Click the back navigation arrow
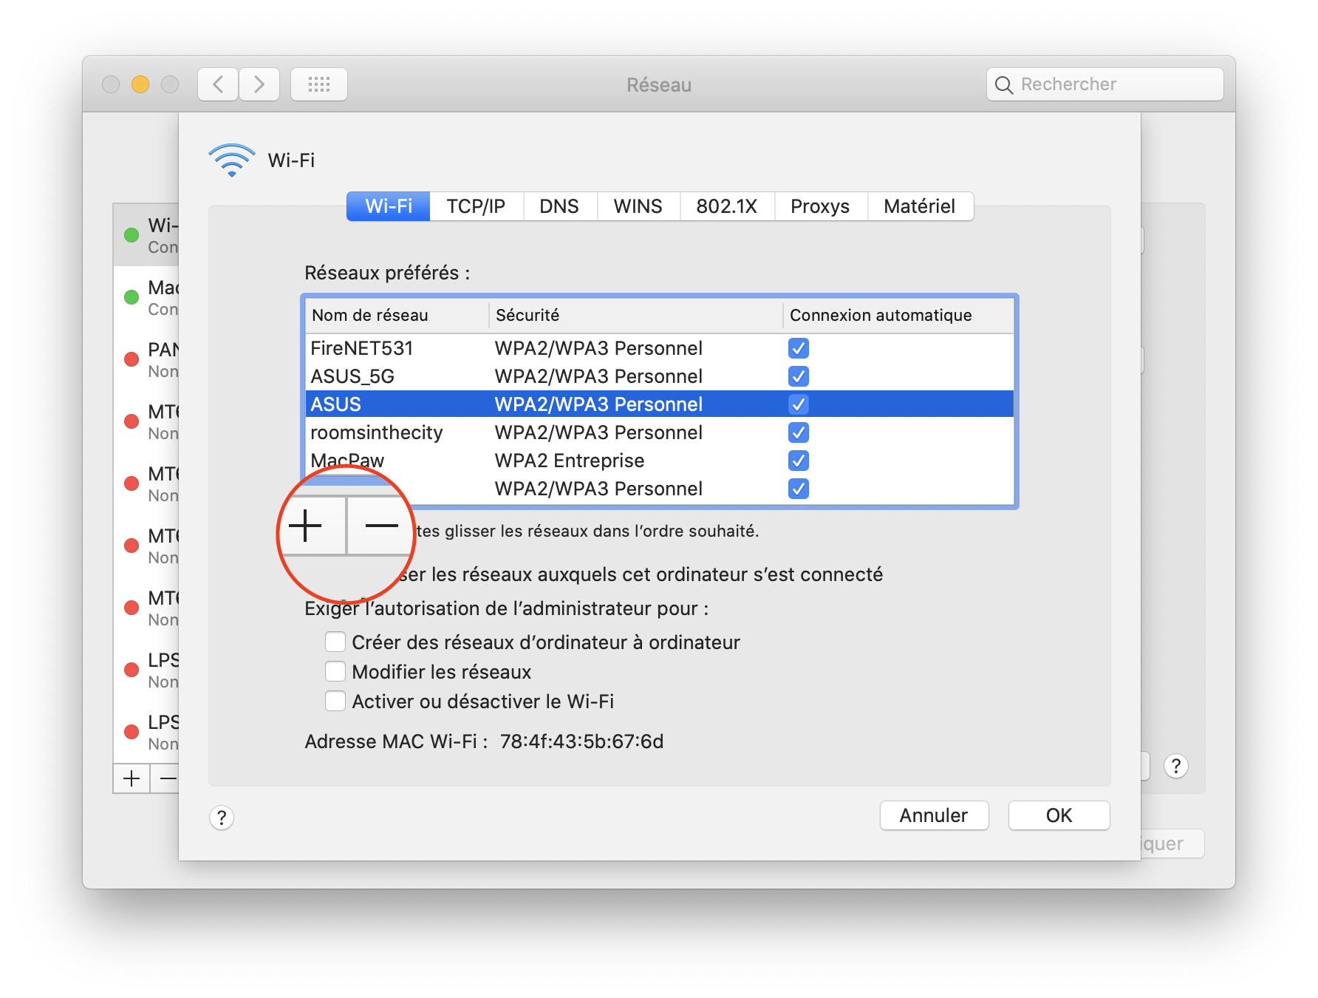This screenshot has height=998, width=1318. 217,84
